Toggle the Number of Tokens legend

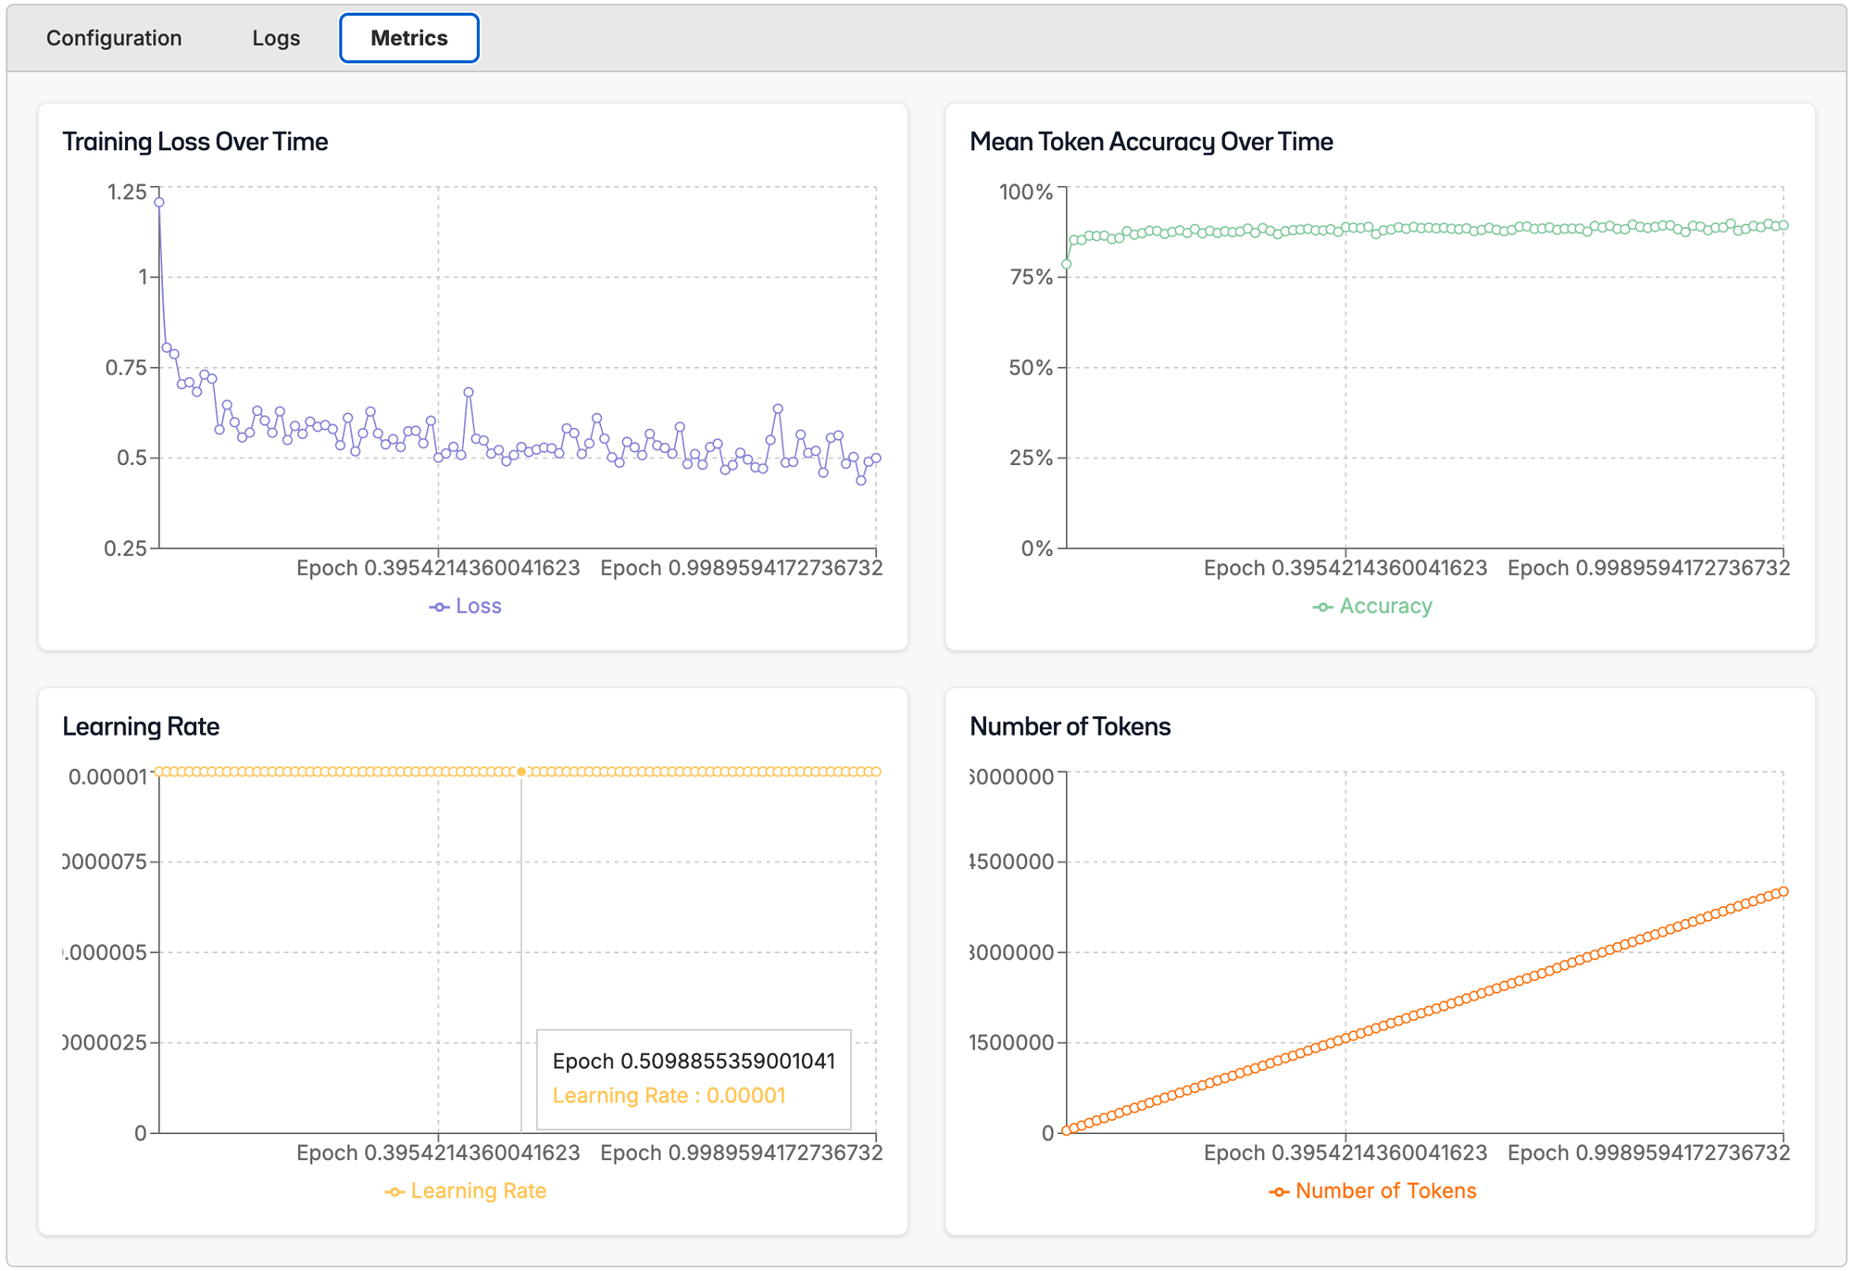click(x=1385, y=1190)
